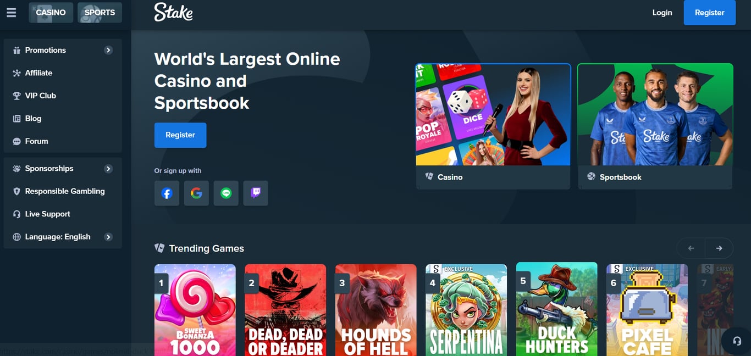Advance Trending Games with right arrow
The height and width of the screenshot is (356, 751).
tap(719, 248)
